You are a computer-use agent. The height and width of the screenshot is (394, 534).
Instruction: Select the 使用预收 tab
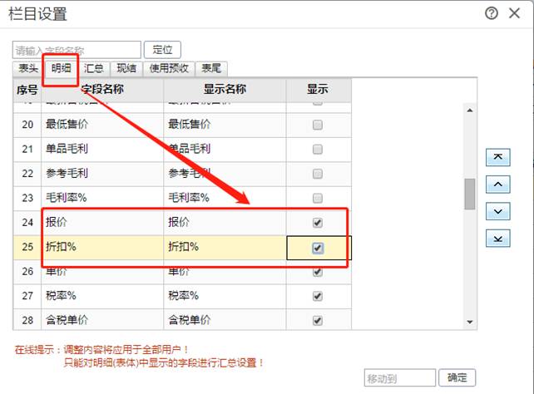pos(169,69)
